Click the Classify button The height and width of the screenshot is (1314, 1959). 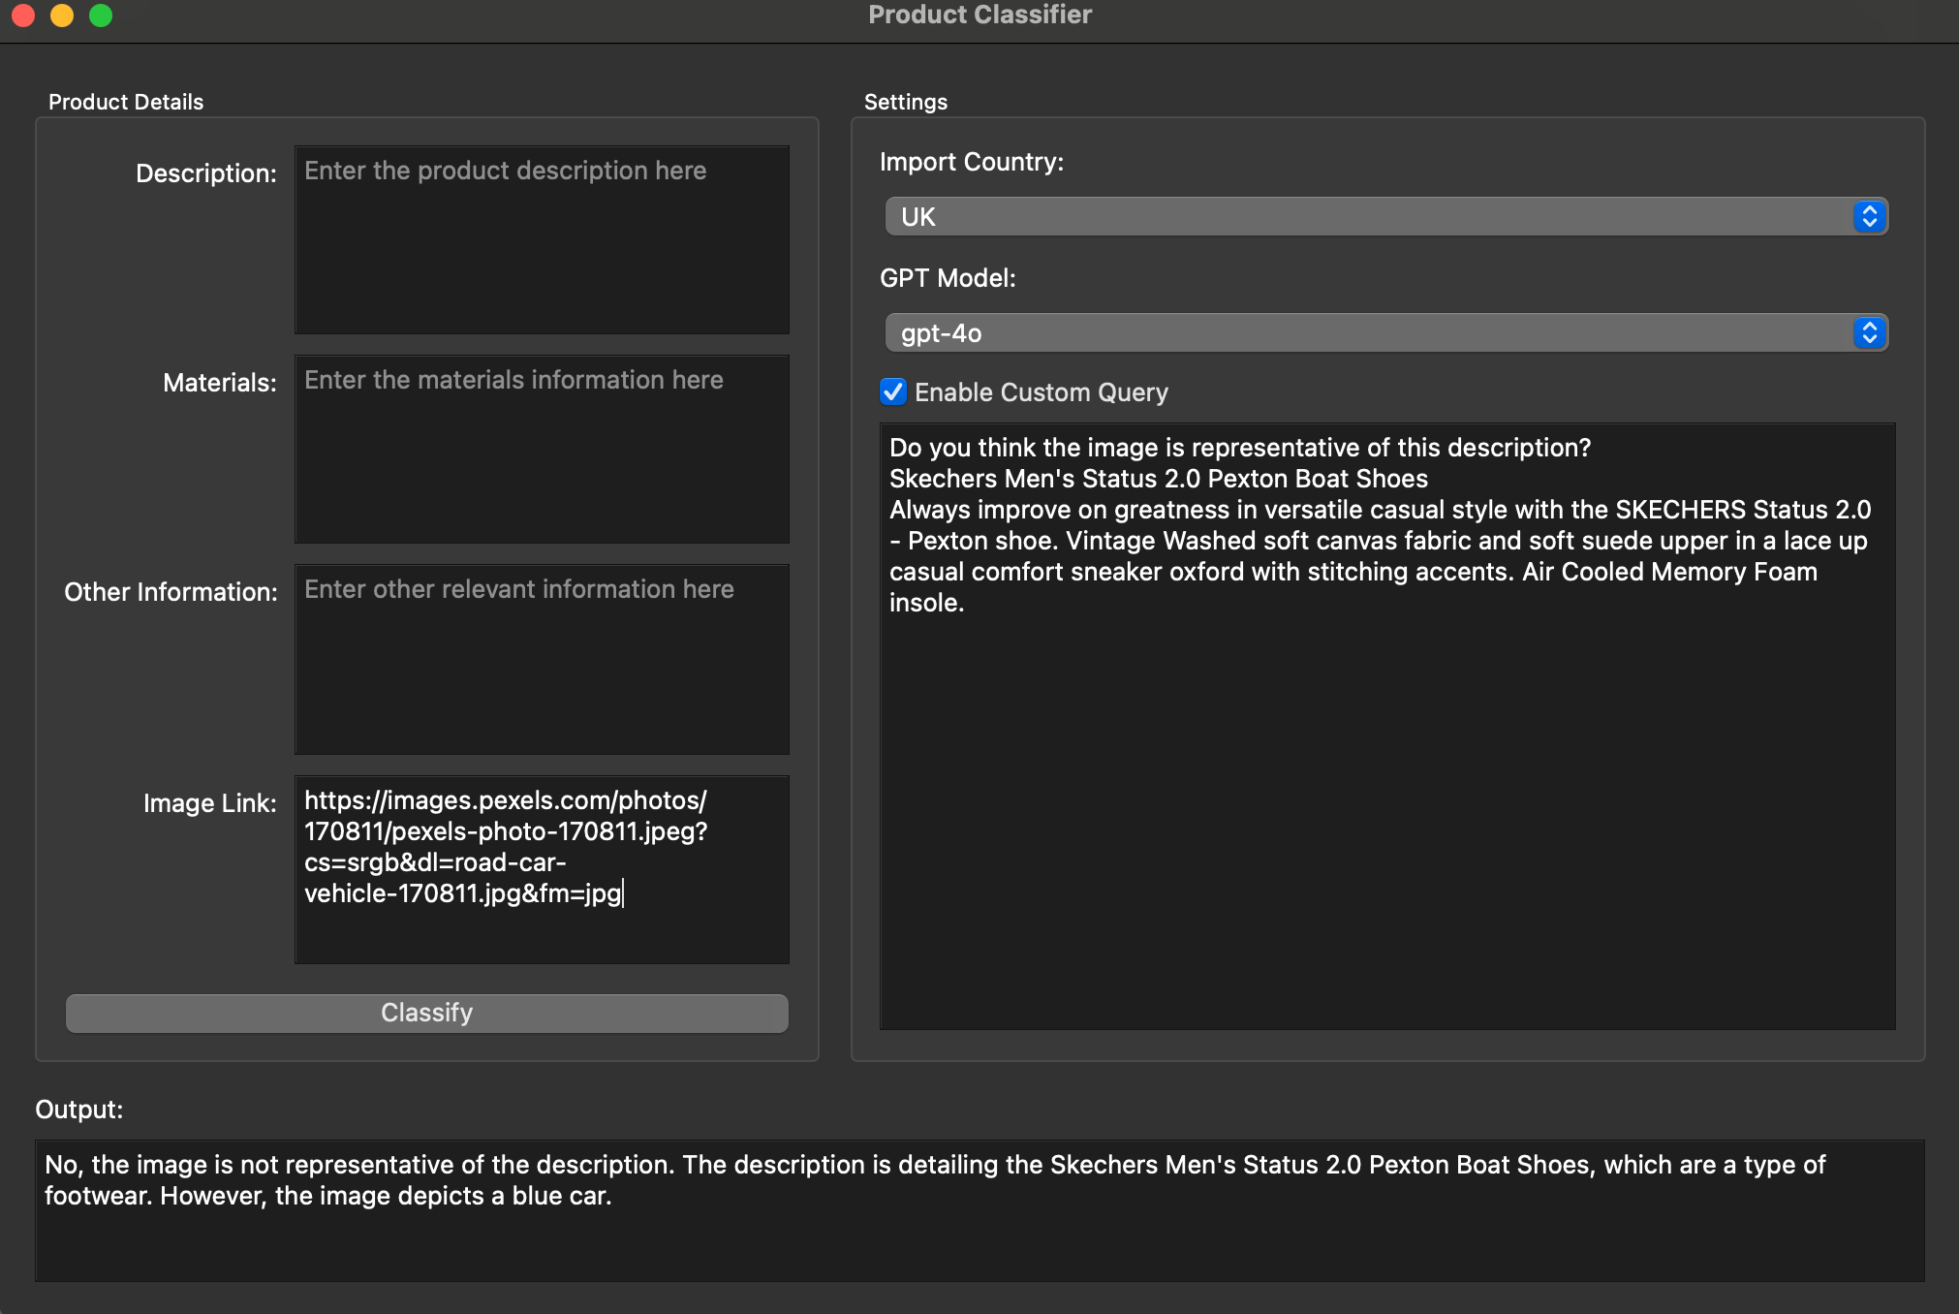click(426, 1013)
